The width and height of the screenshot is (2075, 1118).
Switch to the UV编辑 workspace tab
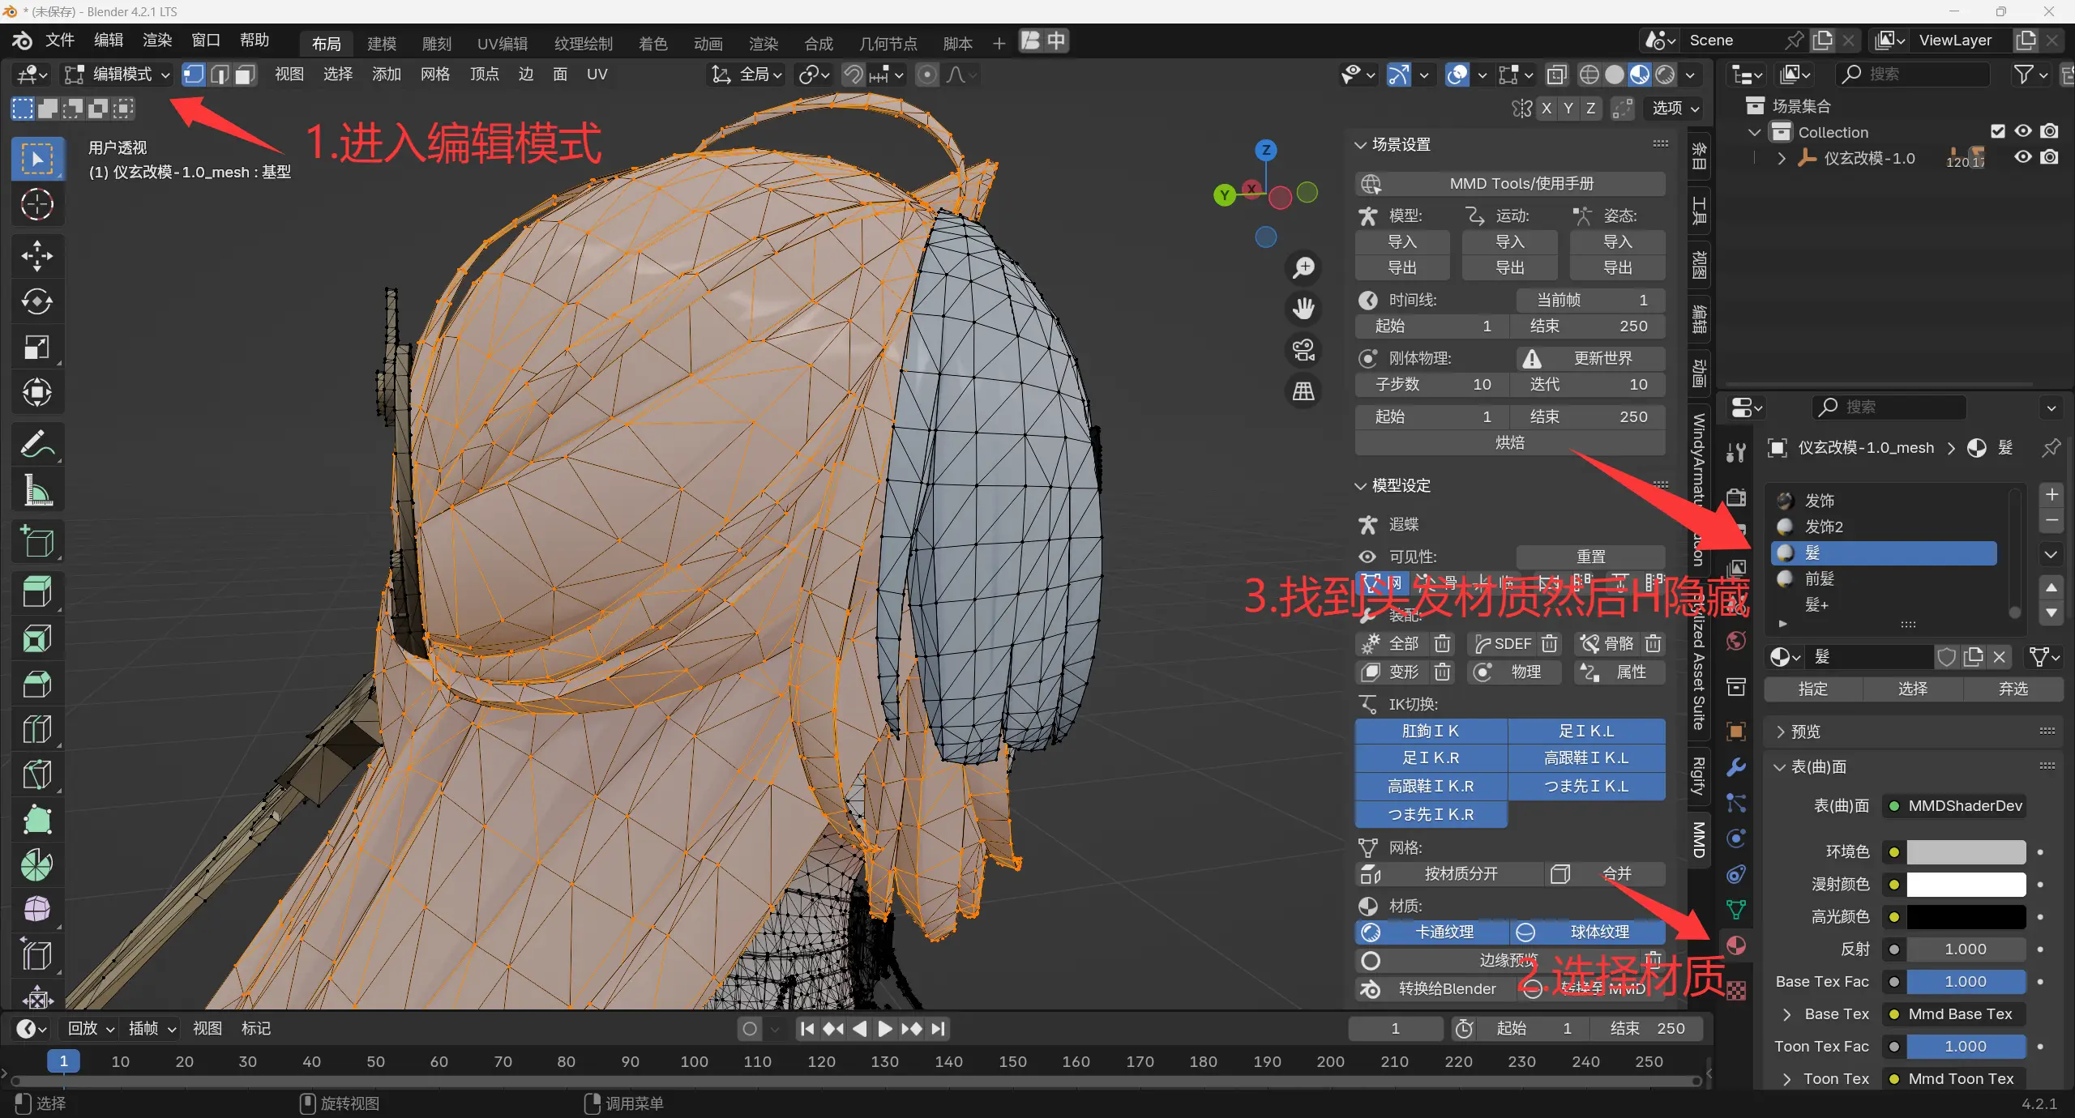tap(502, 44)
